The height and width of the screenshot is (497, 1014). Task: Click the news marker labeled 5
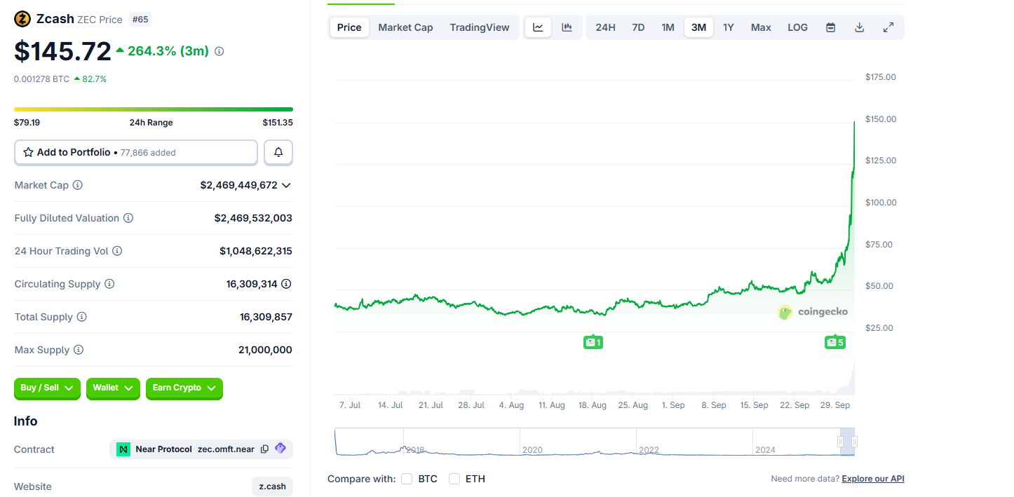834,343
